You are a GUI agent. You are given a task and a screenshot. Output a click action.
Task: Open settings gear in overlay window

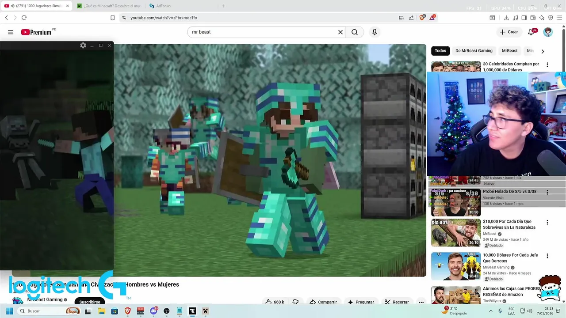coord(83,45)
